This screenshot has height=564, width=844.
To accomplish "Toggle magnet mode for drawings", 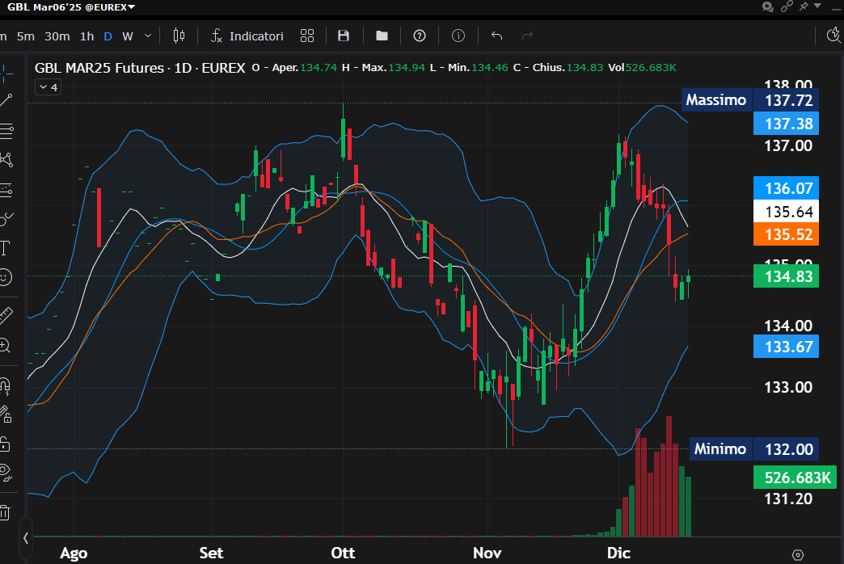I will pos(6,385).
